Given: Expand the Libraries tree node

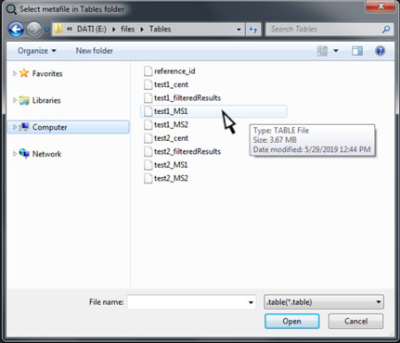Looking at the screenshot, I should coord(15,100).
